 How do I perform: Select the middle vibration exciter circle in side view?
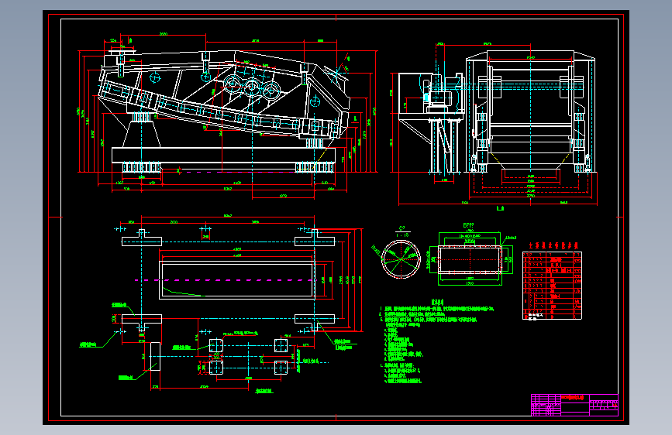click(252, 87)
